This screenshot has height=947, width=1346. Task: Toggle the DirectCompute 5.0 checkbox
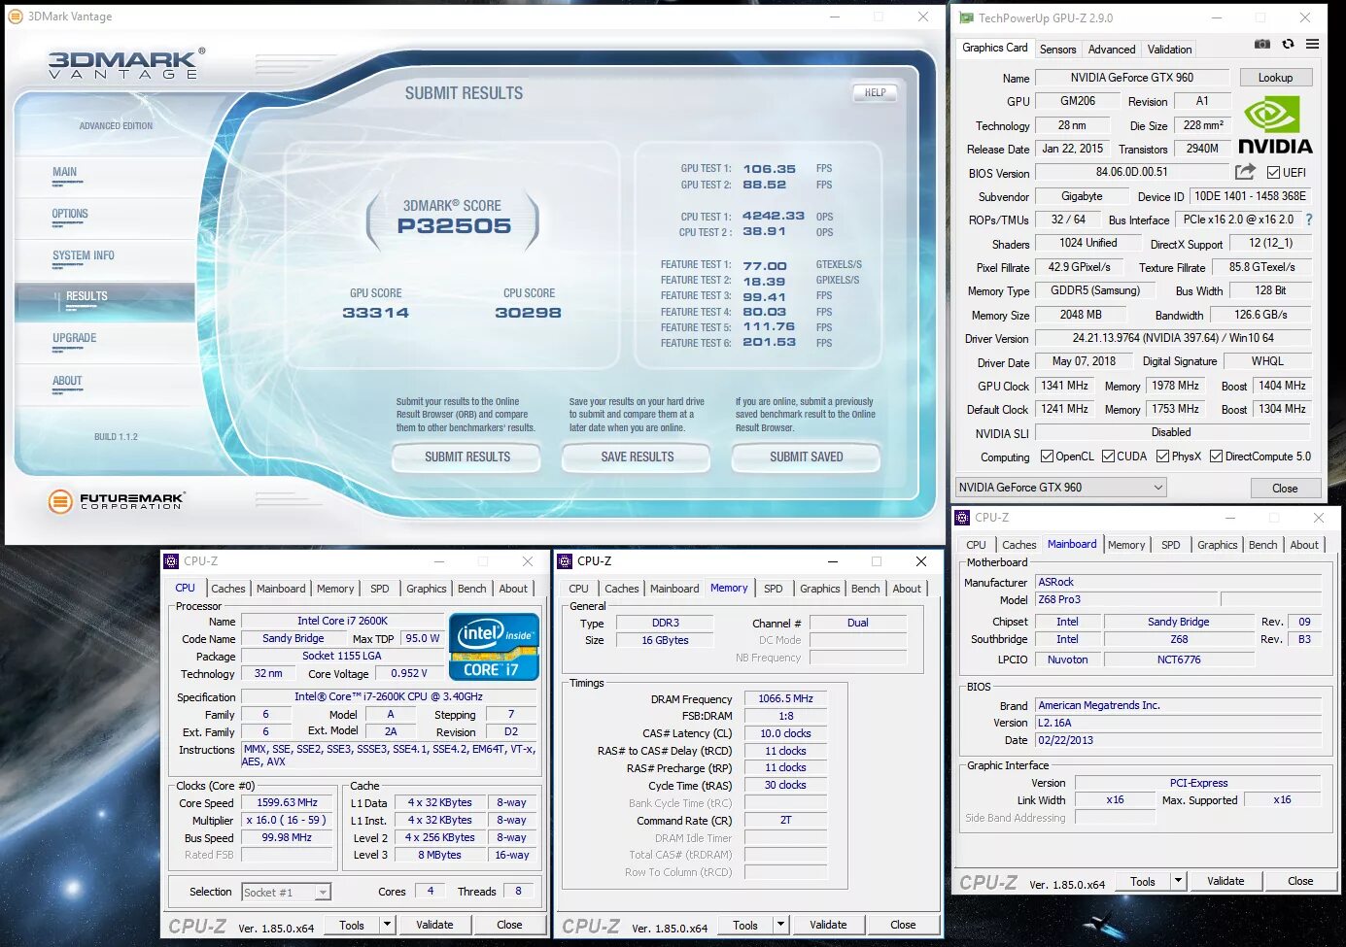pyautogui.click(x=1216, y=457)
